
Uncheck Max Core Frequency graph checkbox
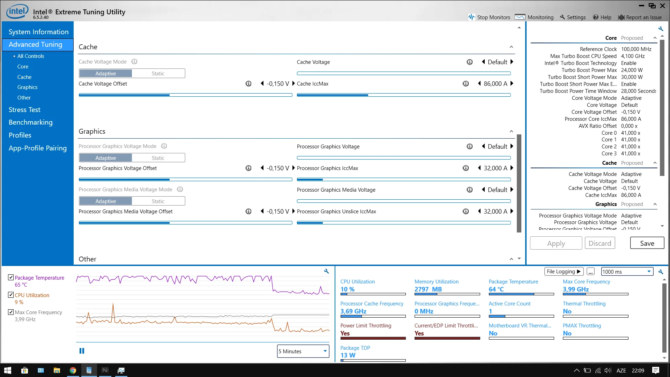(x=11, y=312)
